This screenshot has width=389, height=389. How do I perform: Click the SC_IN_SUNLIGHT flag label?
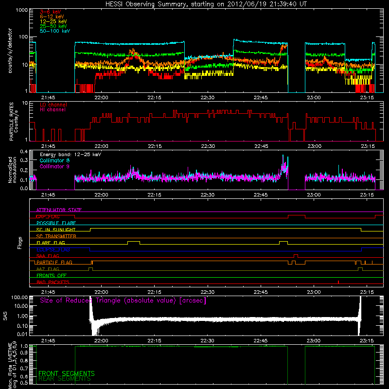point(56,230)
